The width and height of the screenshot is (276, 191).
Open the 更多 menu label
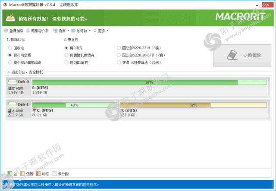click(x=102, y=31)
